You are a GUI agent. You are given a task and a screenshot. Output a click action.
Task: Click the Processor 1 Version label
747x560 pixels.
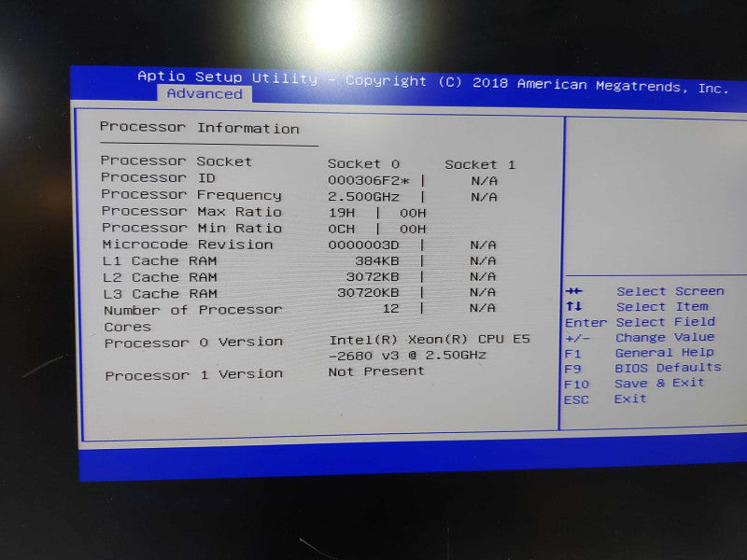(193, 375)
